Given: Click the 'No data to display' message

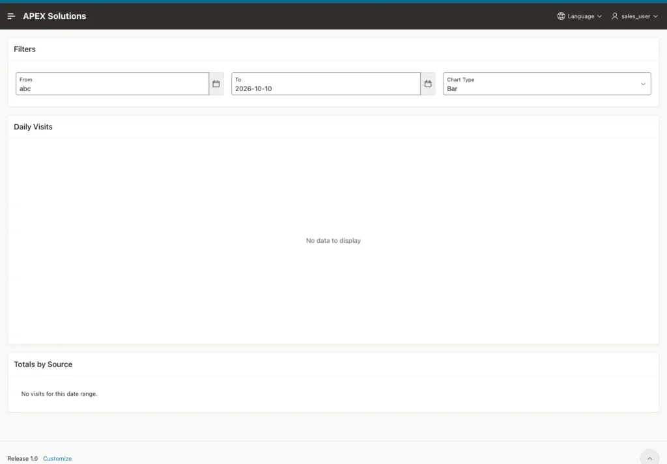Looking at the screenshot, I should pos(333,241).
